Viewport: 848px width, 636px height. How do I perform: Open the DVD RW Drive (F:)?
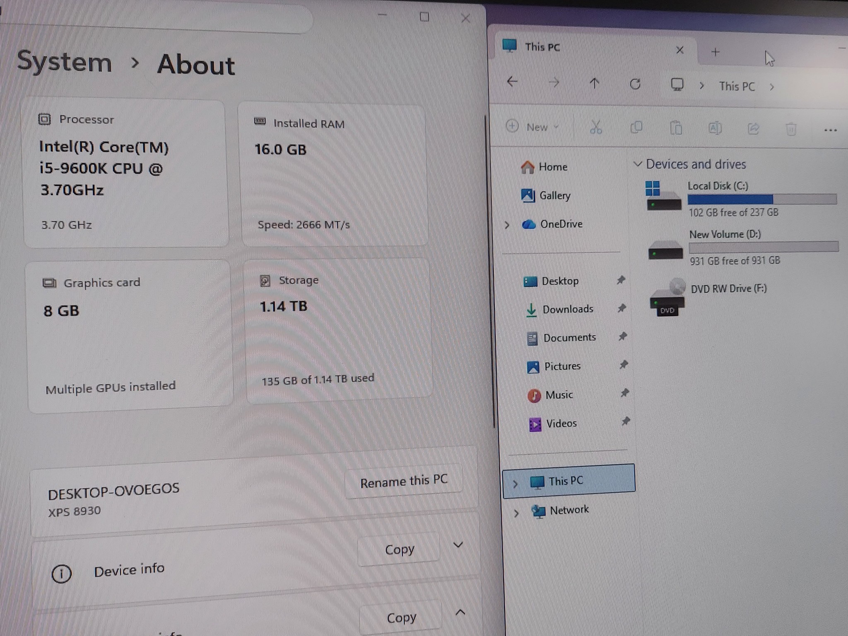point(708,297)
